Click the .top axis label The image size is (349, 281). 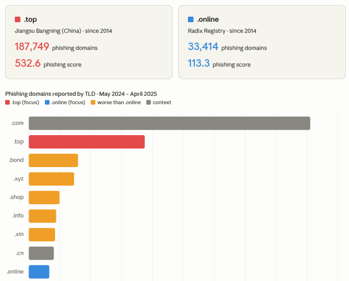tap(19, 142)
